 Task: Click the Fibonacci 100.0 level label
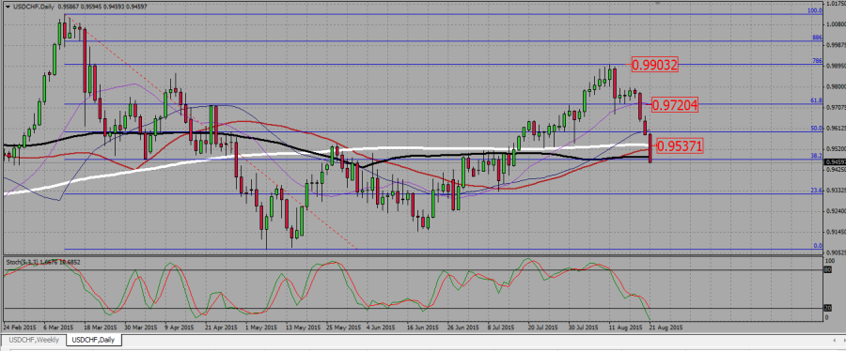click(x=814, y=10)
